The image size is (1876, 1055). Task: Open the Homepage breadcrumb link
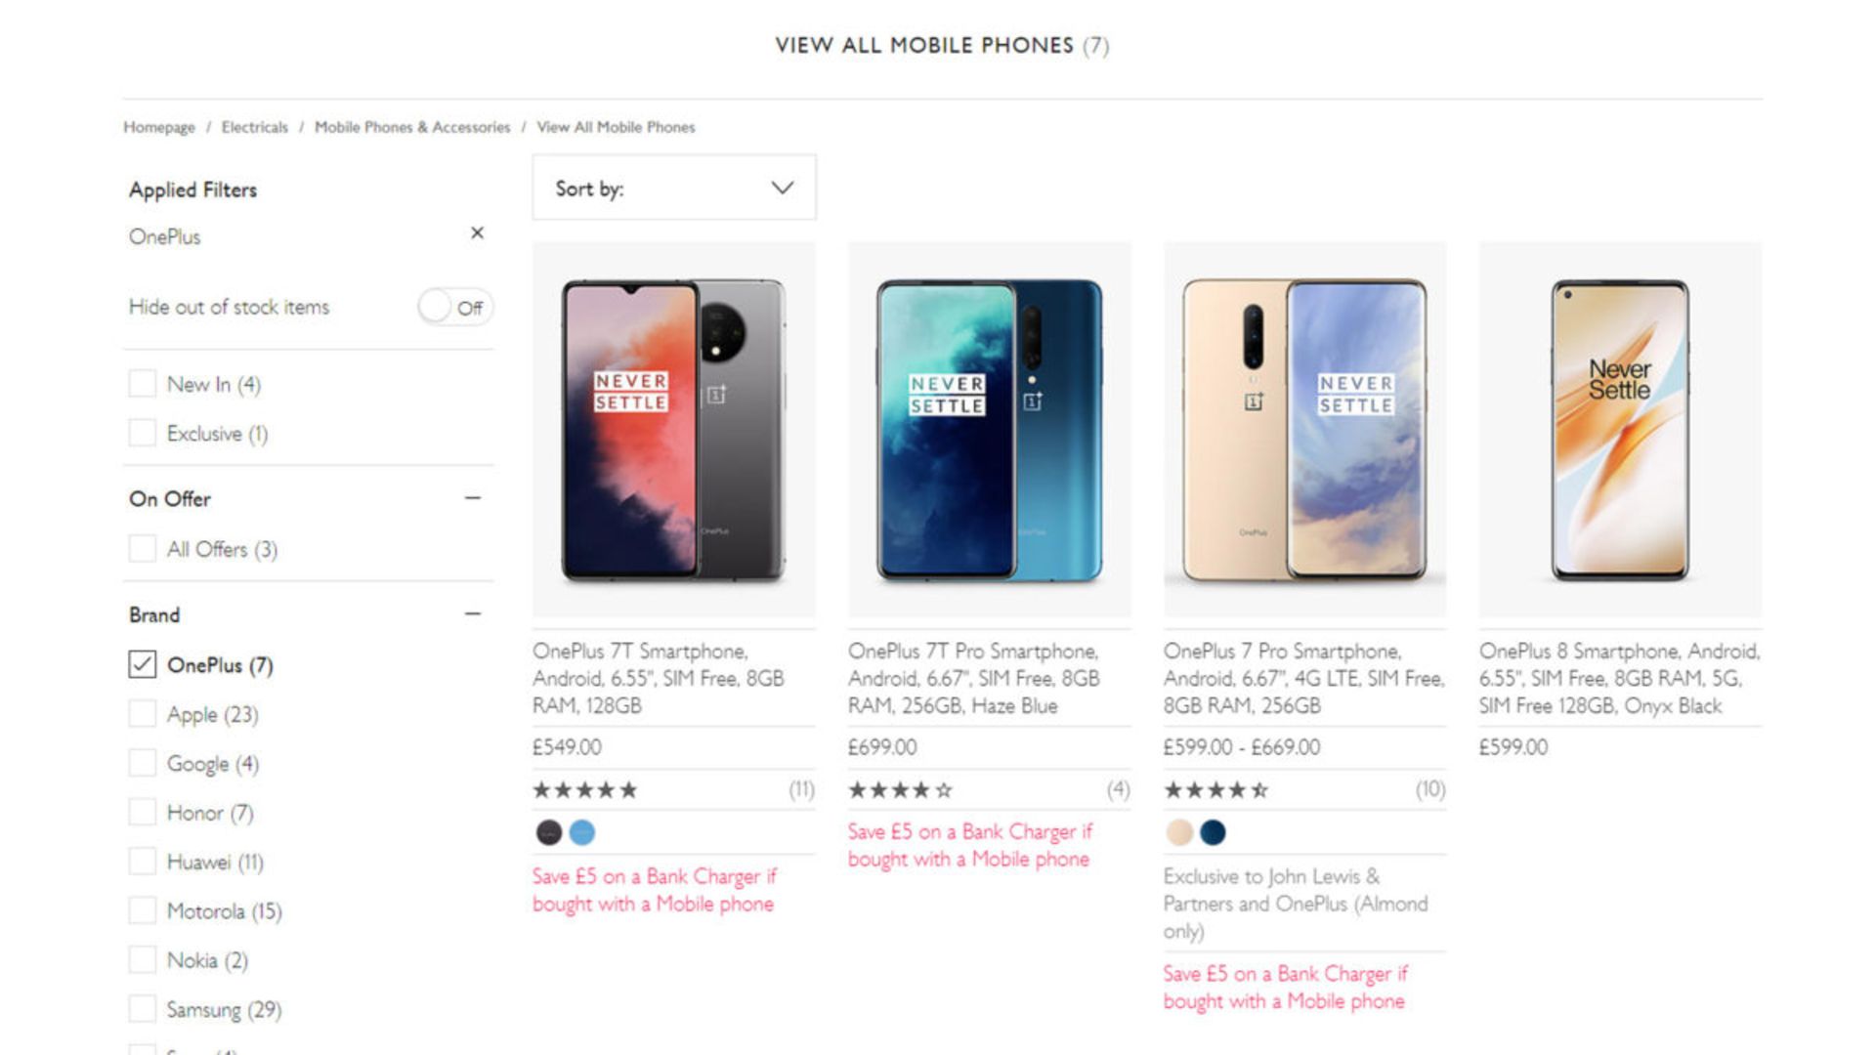(x=159, y=127)
